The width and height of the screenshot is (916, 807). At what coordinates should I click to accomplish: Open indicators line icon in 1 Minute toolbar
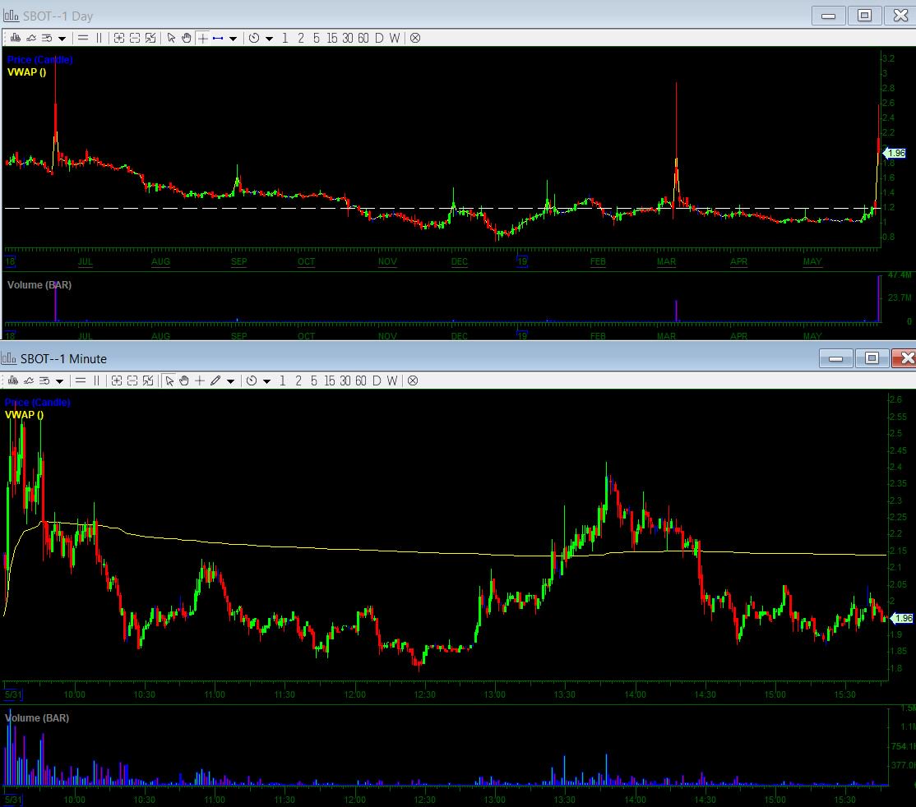pos(29,380)
